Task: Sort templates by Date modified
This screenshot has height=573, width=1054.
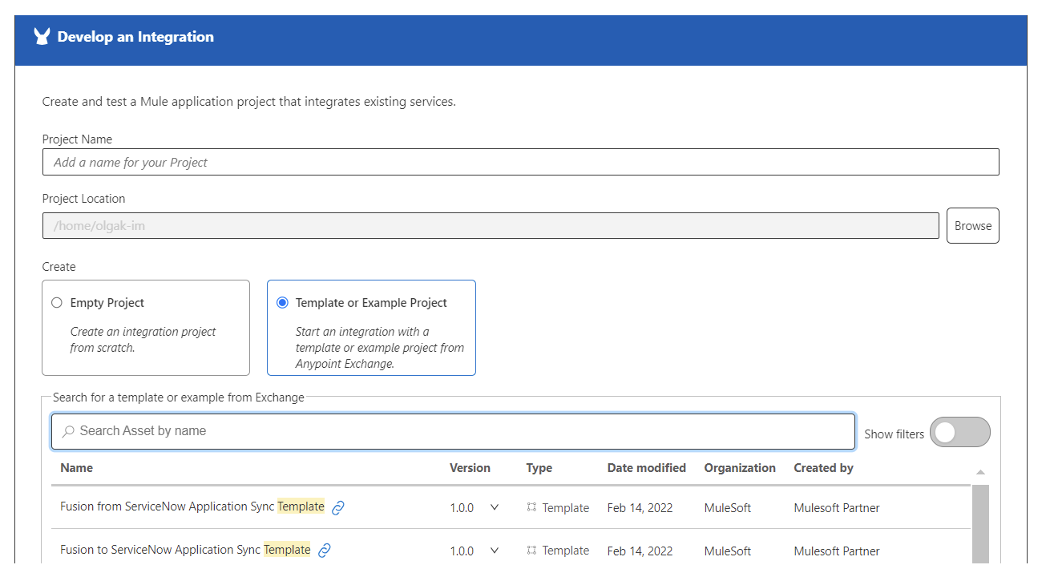Action: pyautogui.click(x=646, y=467)
